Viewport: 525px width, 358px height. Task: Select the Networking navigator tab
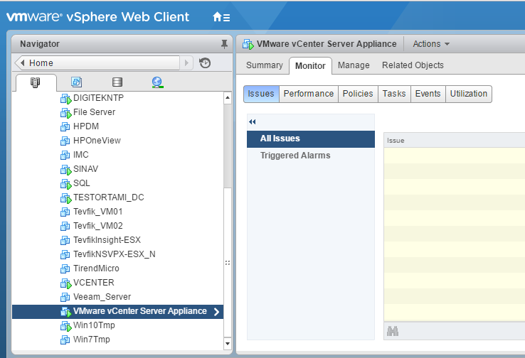tap(157, 82)
